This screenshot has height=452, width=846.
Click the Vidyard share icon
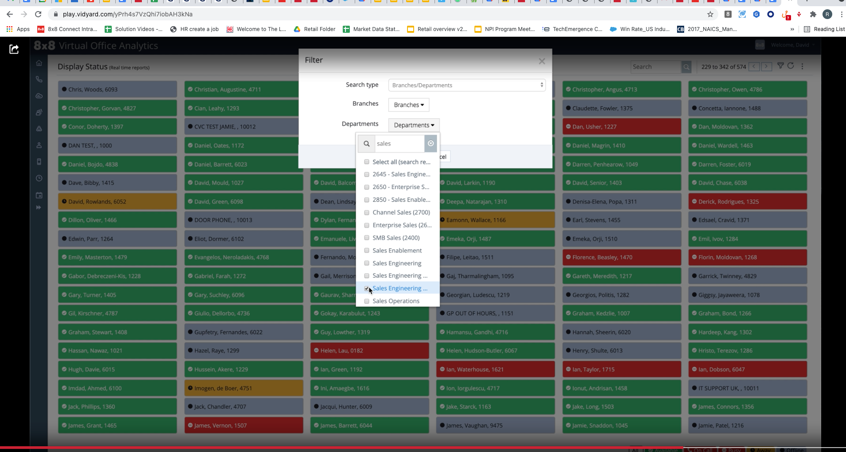click(14, 49)
